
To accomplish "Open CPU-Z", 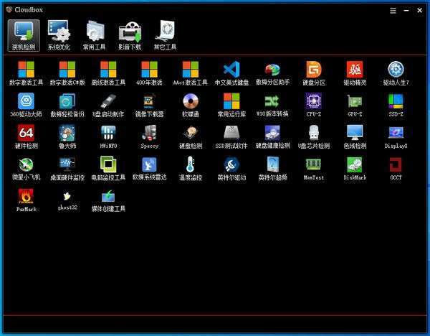I will 314,105.
